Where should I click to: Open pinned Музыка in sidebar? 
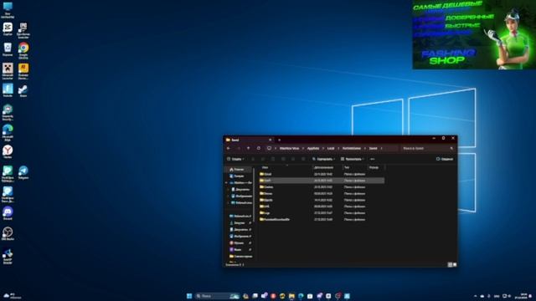[240, 243]
